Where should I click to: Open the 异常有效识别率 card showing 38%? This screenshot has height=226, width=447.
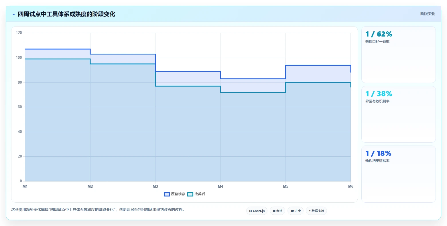click(x=399, y=114)
